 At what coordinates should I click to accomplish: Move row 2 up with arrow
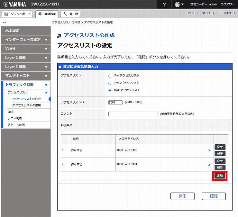point(209,165)
